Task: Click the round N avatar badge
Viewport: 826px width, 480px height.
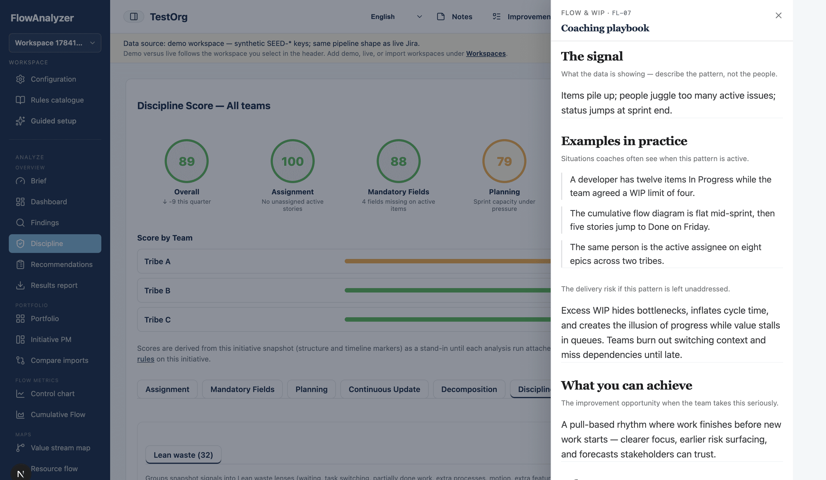Action: pyautogui.click(x=21, y=473)
